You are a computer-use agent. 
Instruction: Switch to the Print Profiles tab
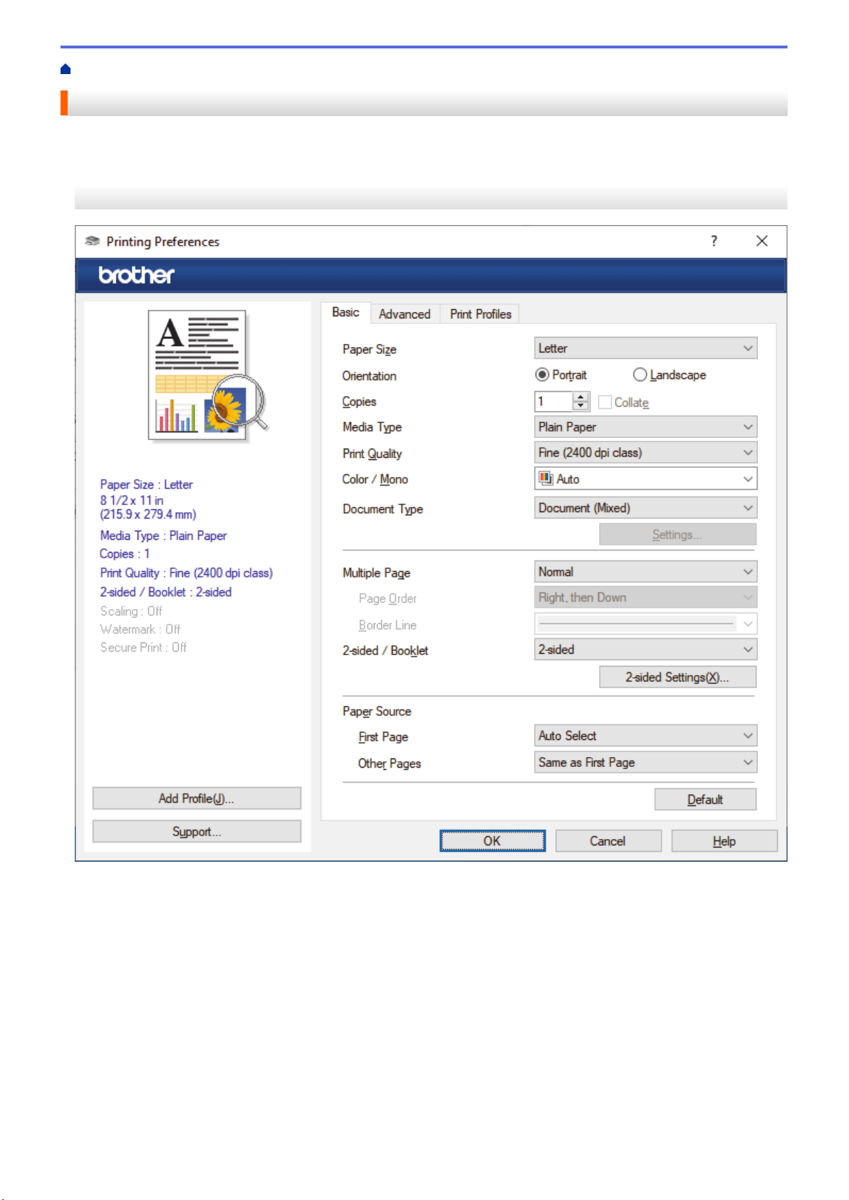click(x=480, y=314)
